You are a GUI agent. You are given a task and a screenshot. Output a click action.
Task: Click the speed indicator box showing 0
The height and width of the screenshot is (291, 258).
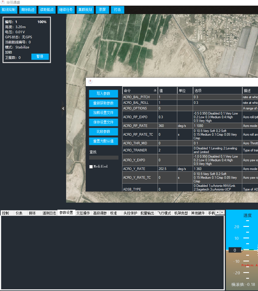pyautogui.click(x=235, y=250)
